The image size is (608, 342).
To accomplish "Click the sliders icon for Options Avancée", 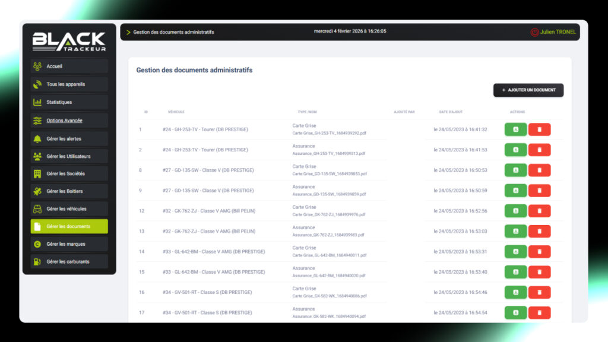I will pos(37,121).
